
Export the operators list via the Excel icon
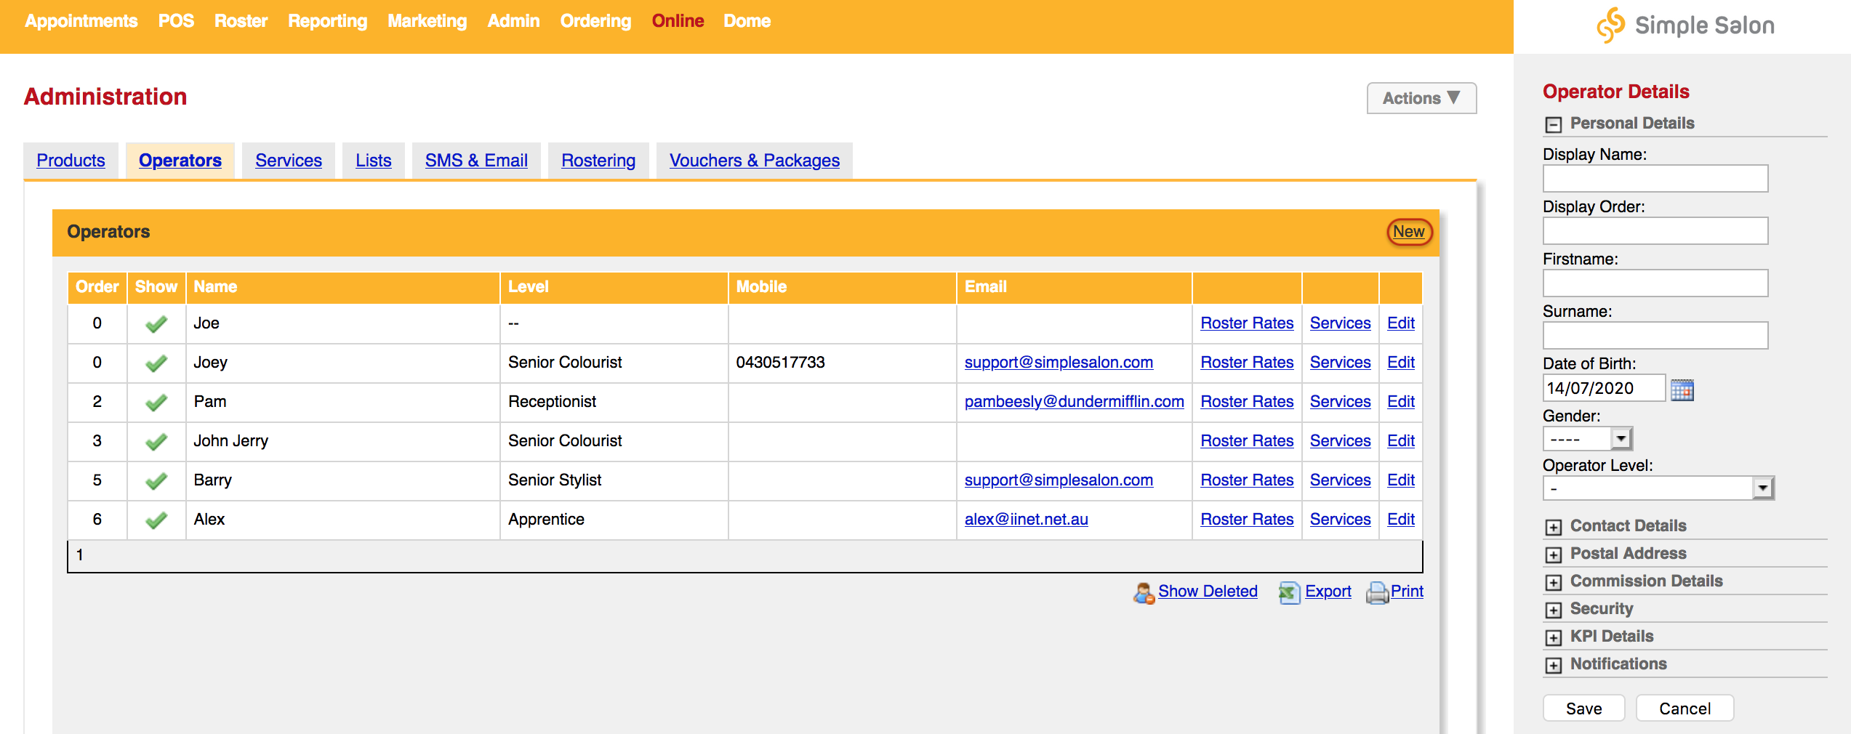tap(1288, 592)
